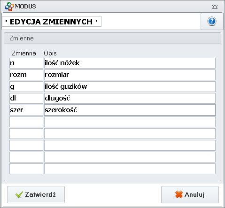Screen dimensions: 225x208
Task: Close the MODUS dialog window
Action: [215, 7]
